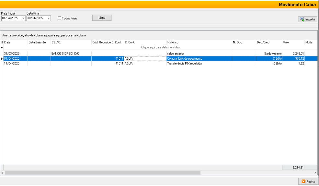Click the group-by-column header drop area text
Image resolution: width=319 pixels, height=186 pixels.
pyautogui.click(x=44, y=35)
